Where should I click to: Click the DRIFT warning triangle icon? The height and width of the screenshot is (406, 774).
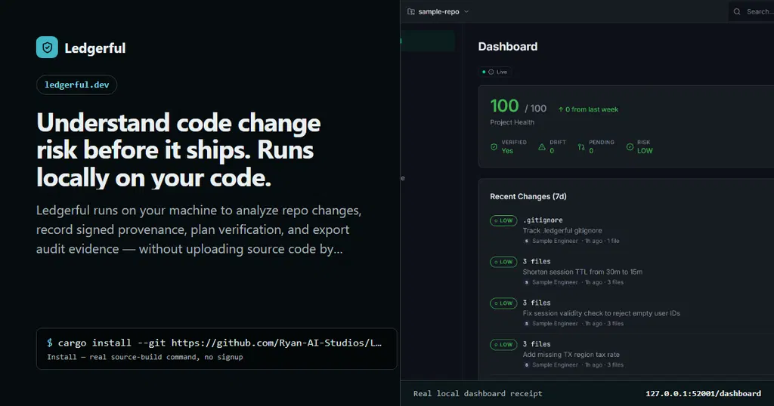point(542,147)
